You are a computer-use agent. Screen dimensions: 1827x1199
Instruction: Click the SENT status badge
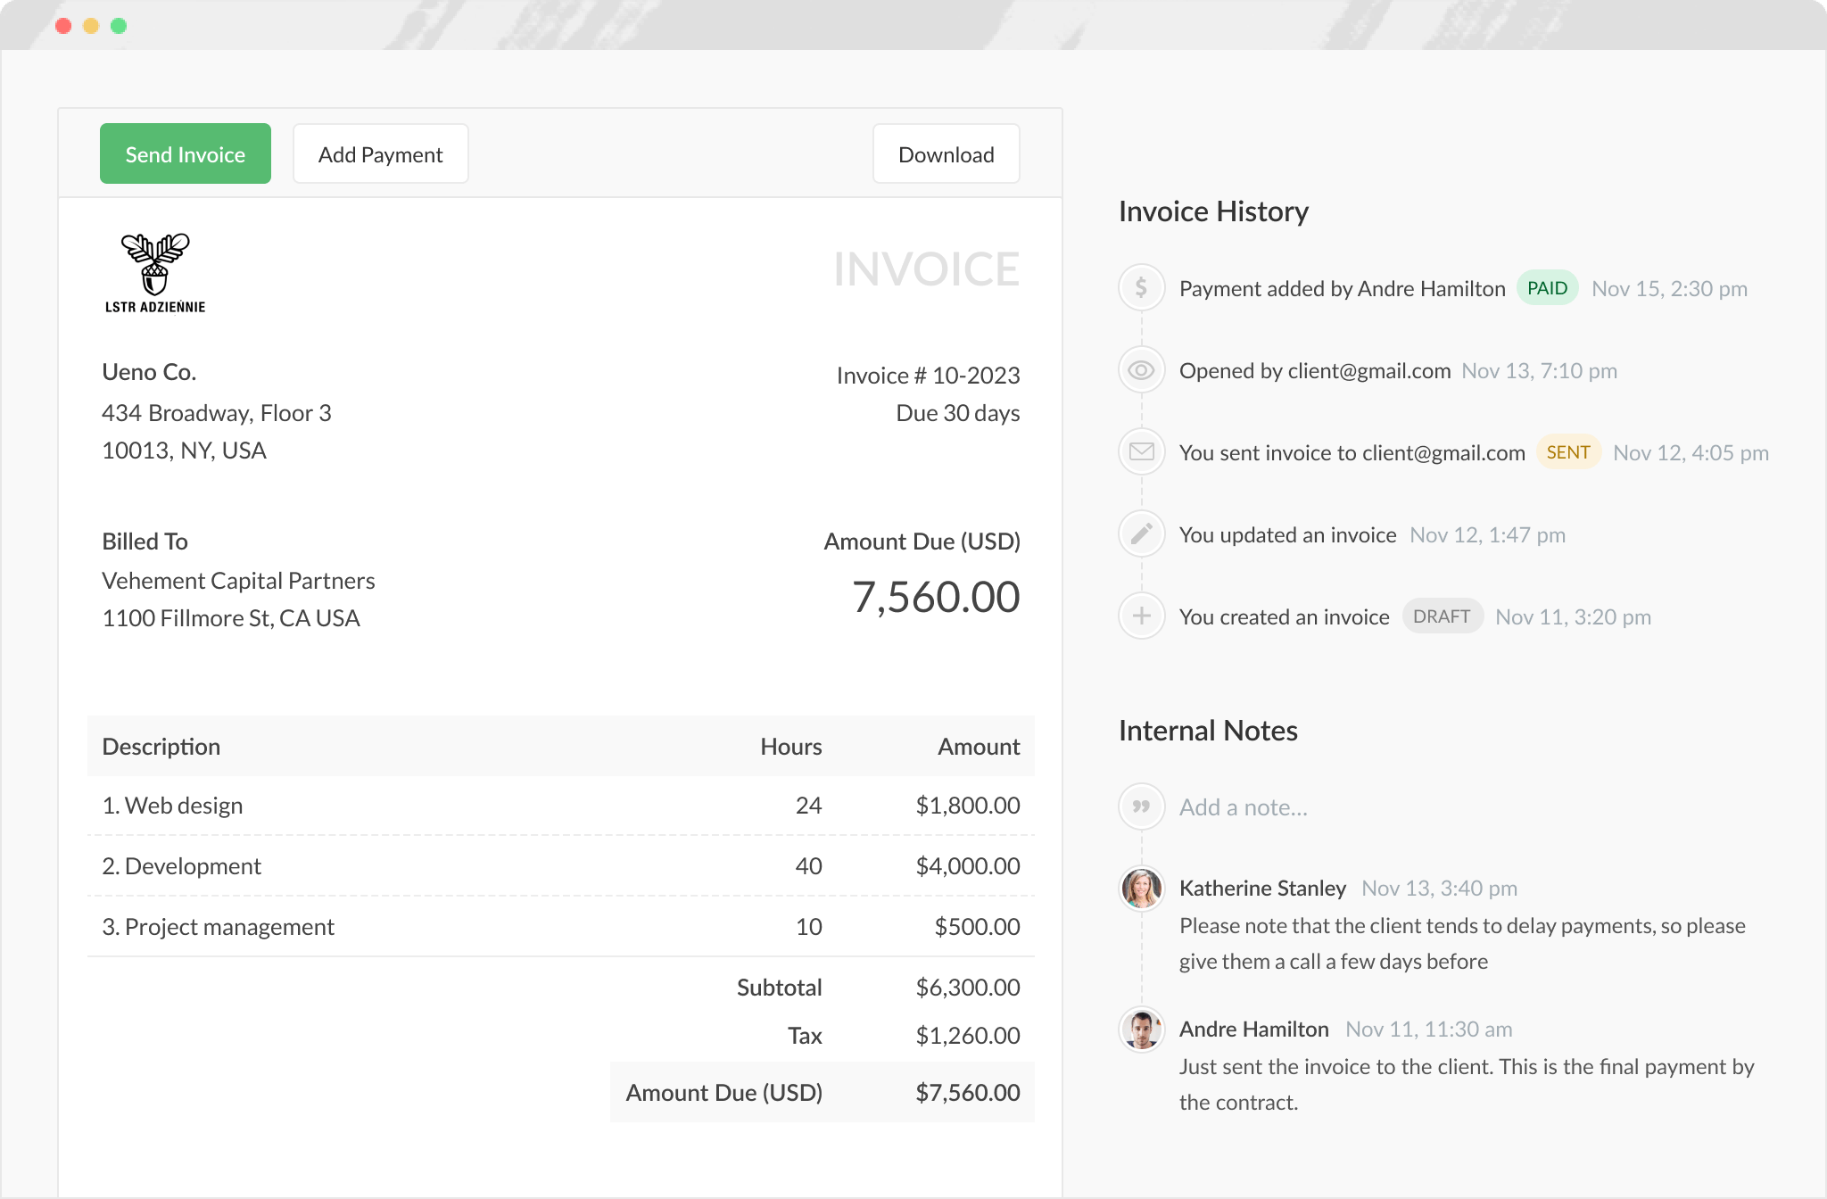pyautogui.click(x=1568, y=452)
